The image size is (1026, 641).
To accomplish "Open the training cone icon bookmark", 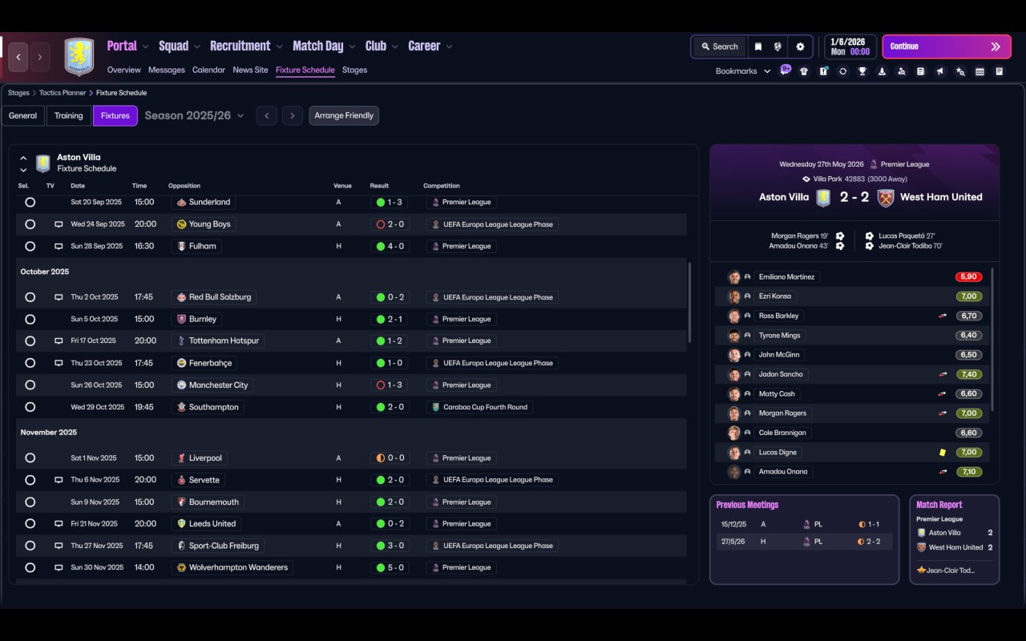I will 882,71.
